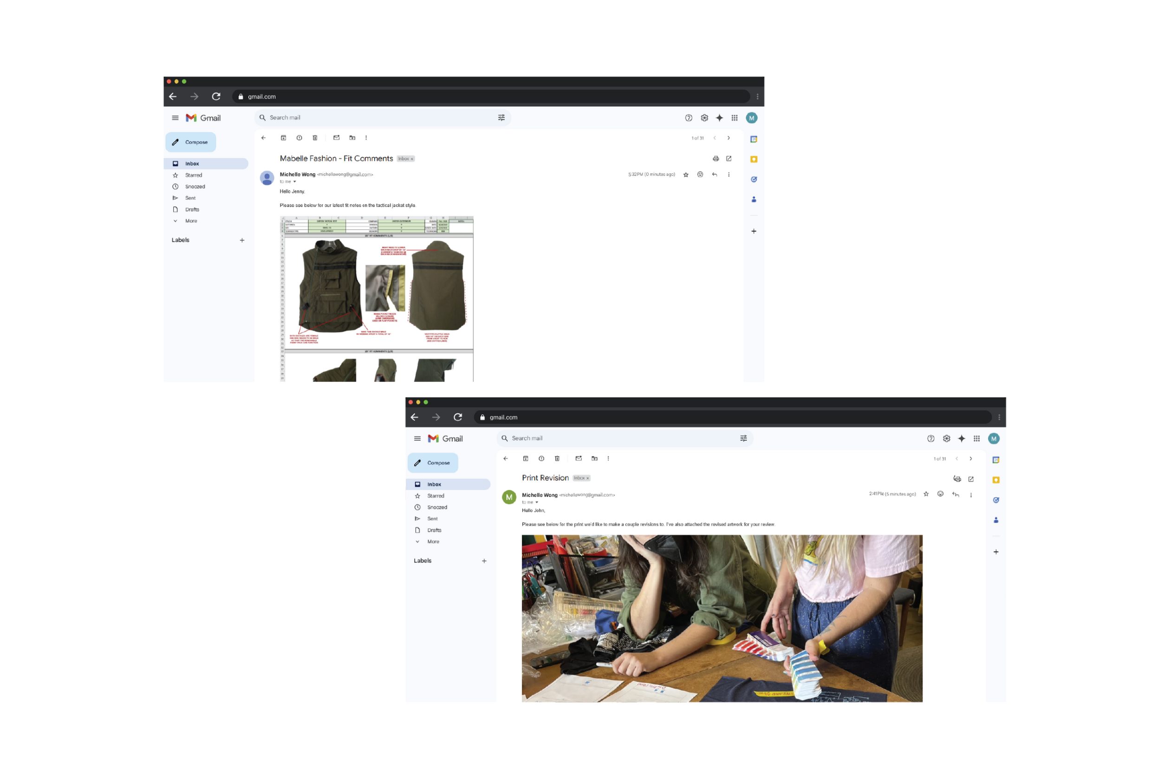Click Compose in the Print Revision window
1170x779 pixels.
coord(433,463)
